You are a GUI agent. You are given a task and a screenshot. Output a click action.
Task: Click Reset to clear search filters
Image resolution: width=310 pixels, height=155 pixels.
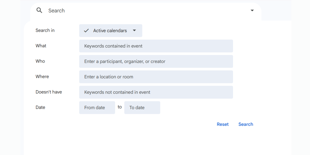[x=222, y=124]
